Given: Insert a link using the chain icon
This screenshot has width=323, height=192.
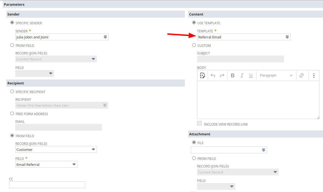Looking at the screenshot, I should click(x=302, y=75).
